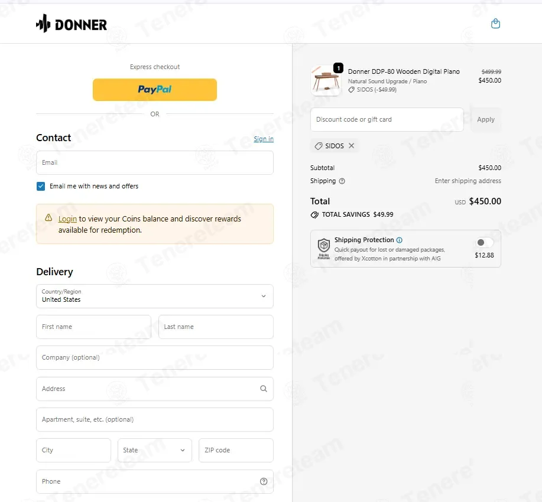The width and height of the screenshot is (542, 502).
Task: Pay with PayPal express checkout
Action: click(x=155, y=90)
